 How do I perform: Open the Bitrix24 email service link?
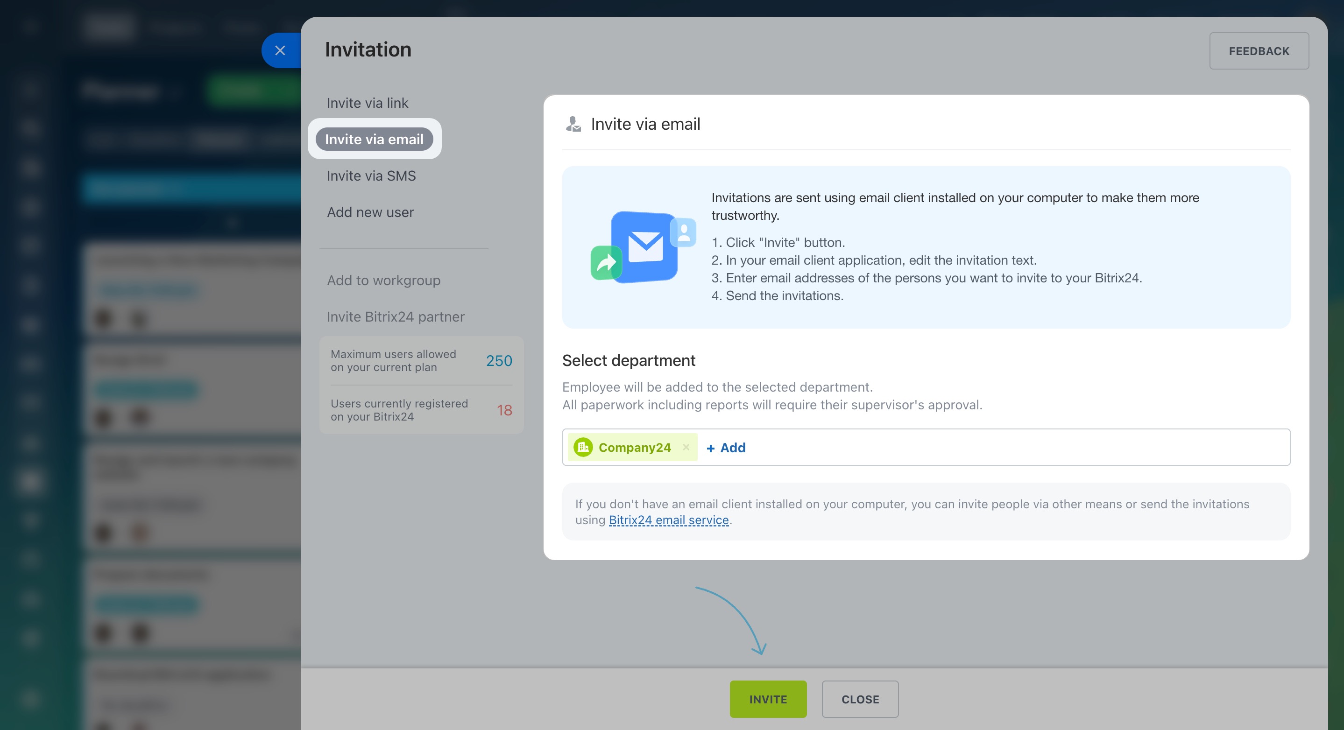(668, 520)
